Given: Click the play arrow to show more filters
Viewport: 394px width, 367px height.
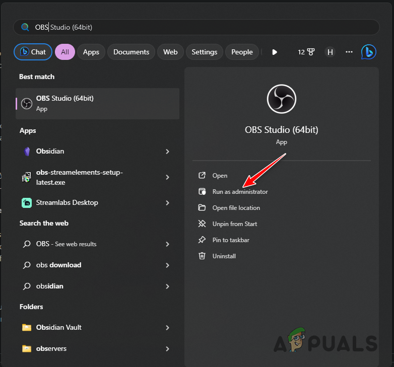Looking at the screenshot, I should click(275, 52).
